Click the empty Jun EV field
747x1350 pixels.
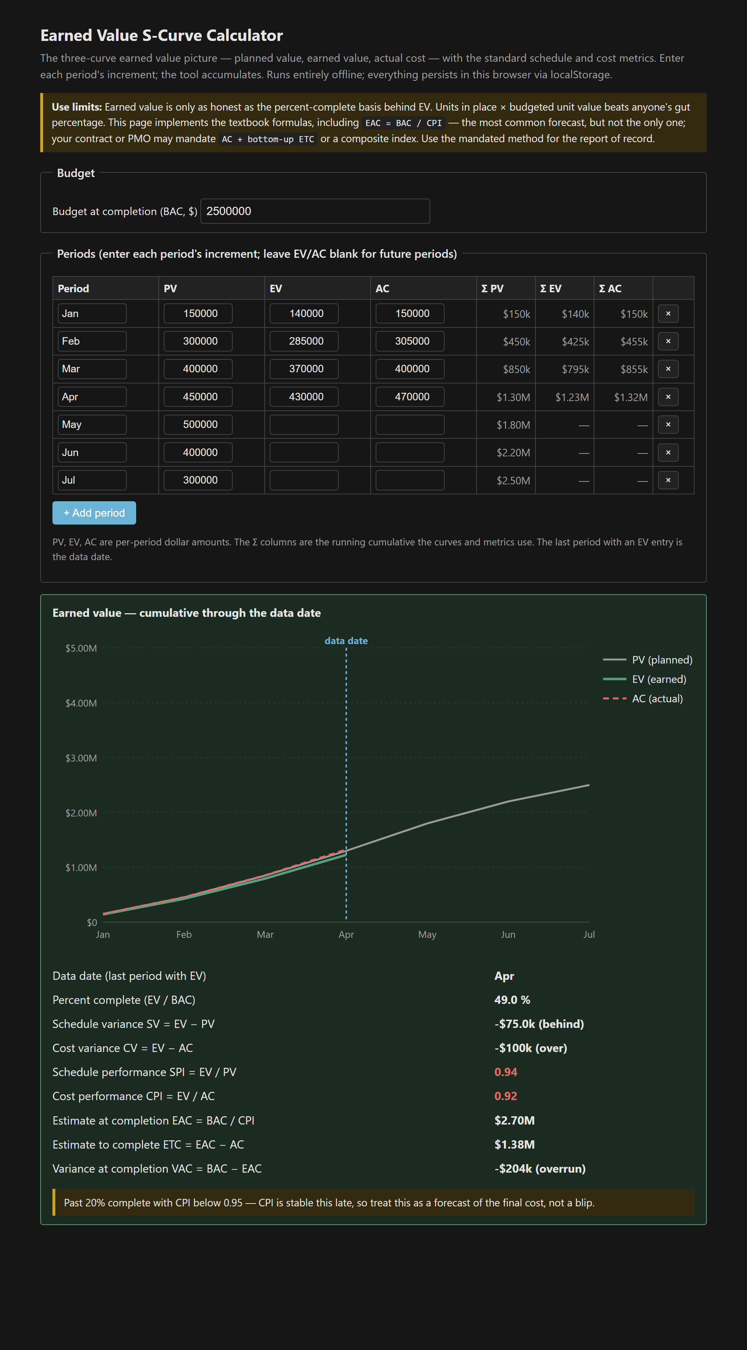(304, 452)
